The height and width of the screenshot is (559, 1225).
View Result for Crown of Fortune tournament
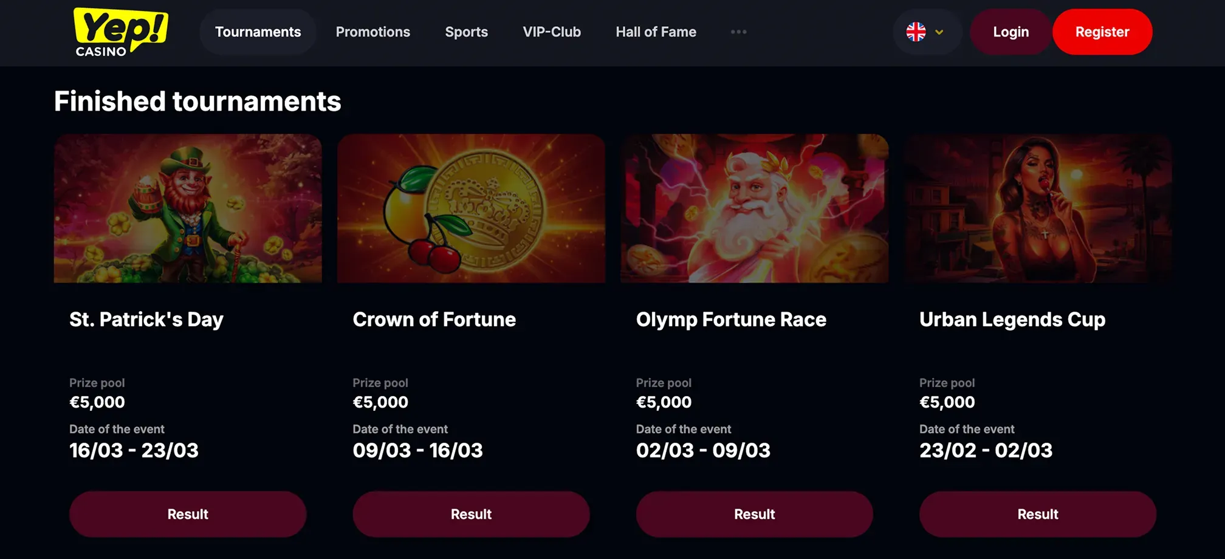(471, 513)
